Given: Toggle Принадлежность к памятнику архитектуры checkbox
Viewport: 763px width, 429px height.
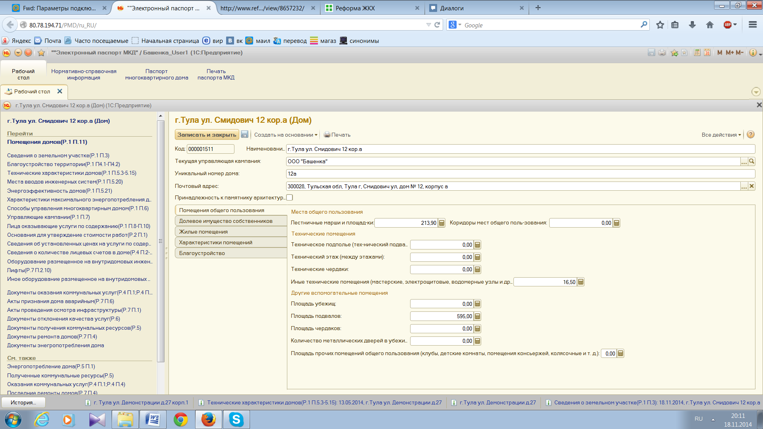Looking at the screenshot, I should (x=290, y=197).
